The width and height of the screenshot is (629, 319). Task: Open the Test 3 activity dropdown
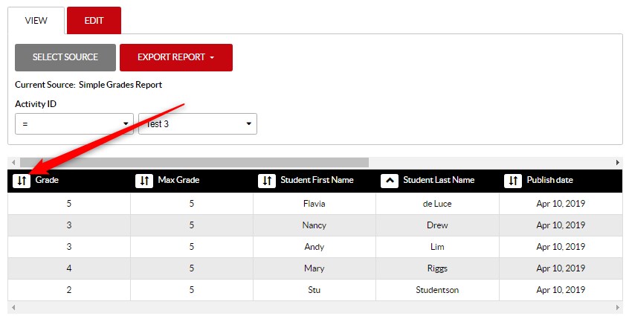(x=198, y=124)
